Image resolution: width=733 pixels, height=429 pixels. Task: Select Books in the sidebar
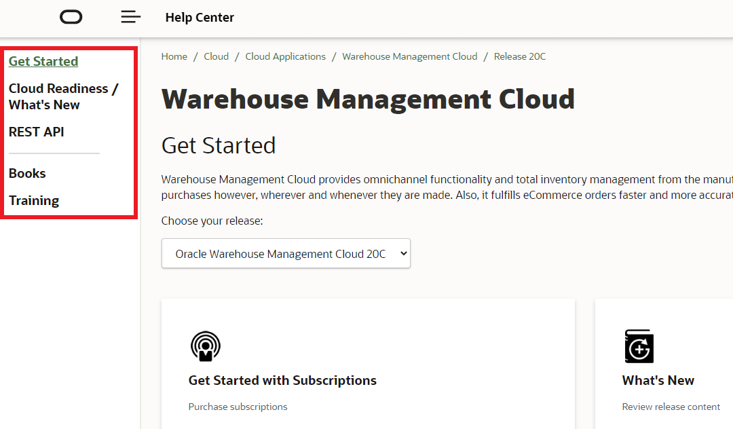[x=27, y=173]
